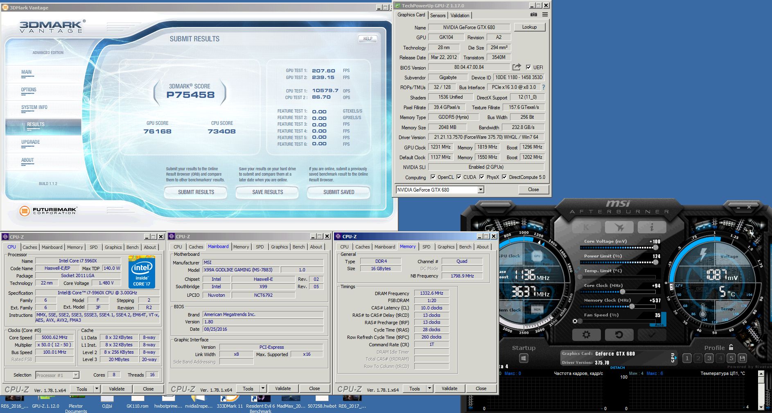Click the BIOS share/export arrow icon in GPU-Z
772x413 pixels.
pos(517,67)
